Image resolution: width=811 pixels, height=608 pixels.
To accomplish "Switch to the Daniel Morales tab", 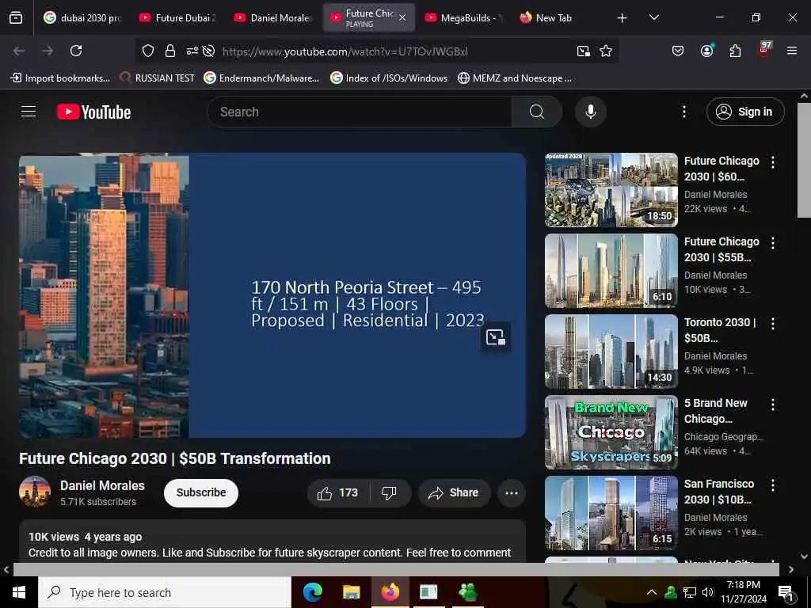I will [x=272, y=17].
